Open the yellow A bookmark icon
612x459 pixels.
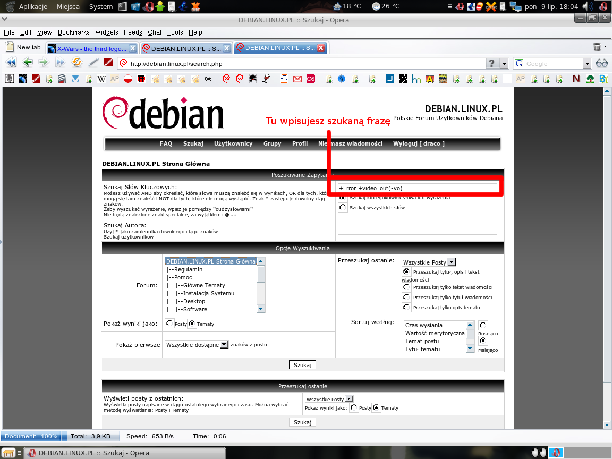430,79
